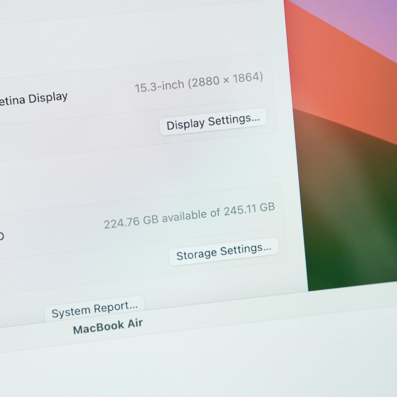This screenshot has height=397, width=397.
Task: Select the Retina Display label
Action: click(x=34, y=99)
